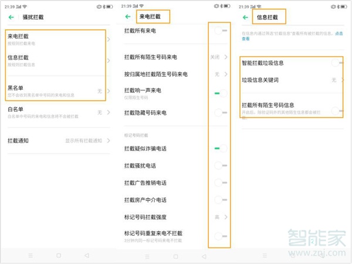The width and height of the screenshot is (352, 264).
Task: Tap back arrow beside 来电拦截 title
Action: tap(128, 17)
